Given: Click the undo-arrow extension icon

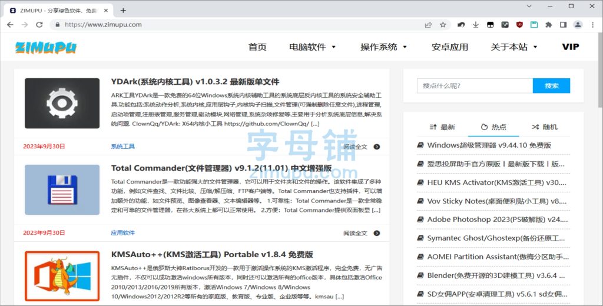Looking at the screenshot, I should click(x=461, y=25).
